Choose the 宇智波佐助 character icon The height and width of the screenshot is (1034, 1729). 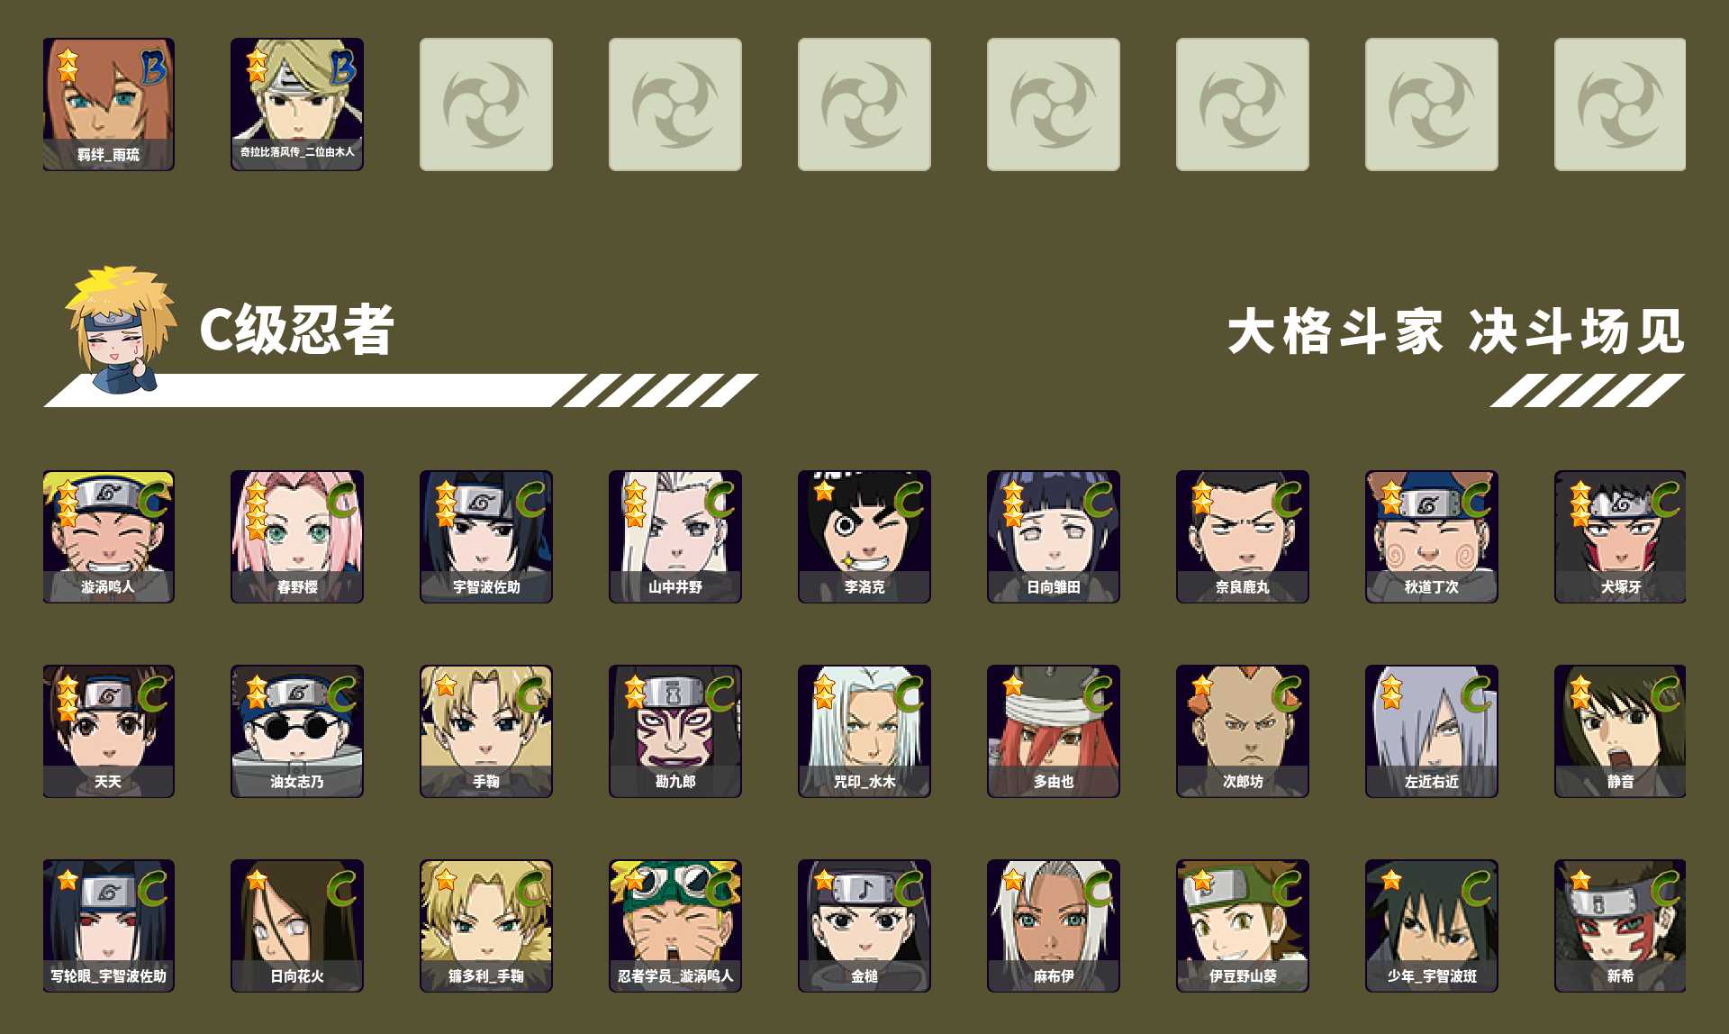click(x=486, y=536)
